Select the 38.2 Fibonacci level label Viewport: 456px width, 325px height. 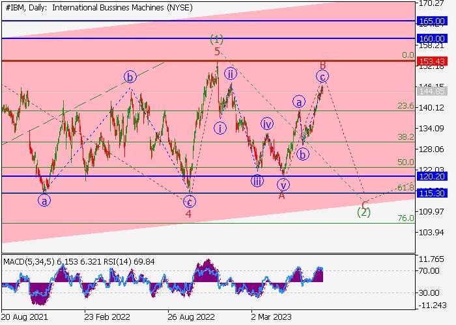[x=406, y=137]
